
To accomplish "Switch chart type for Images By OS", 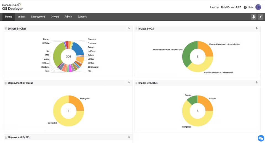I will [x=257, y=28].
